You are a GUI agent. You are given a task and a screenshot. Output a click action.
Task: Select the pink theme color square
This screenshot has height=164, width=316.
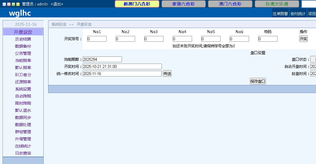tap(9, 4)
